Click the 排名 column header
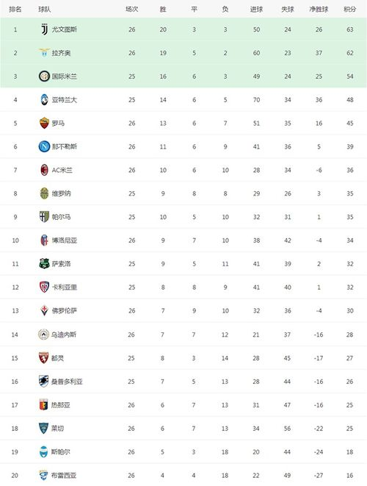Screen dimensions: 367x486 click(15, 10)
